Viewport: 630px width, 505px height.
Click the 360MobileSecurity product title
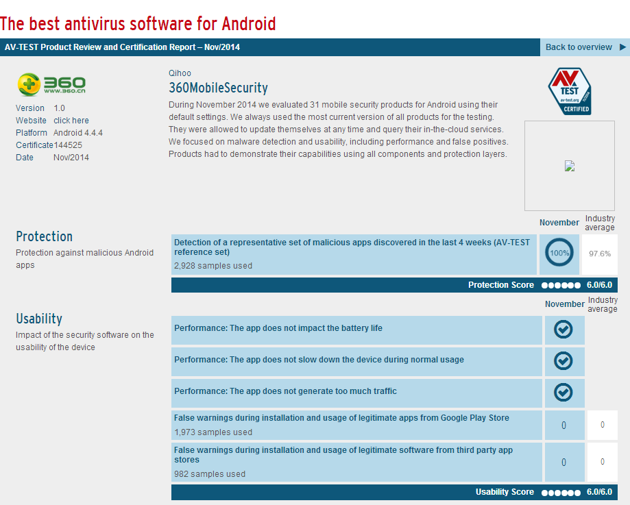pos(218,88)
